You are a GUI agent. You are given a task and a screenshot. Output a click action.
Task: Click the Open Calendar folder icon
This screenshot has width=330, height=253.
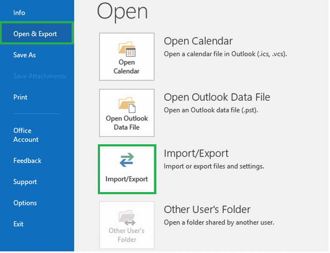127,49
